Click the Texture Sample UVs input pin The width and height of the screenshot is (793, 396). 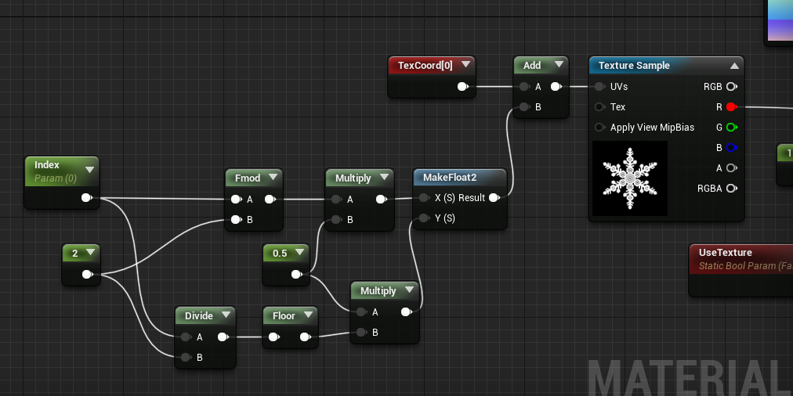click(x=599, y=86)
